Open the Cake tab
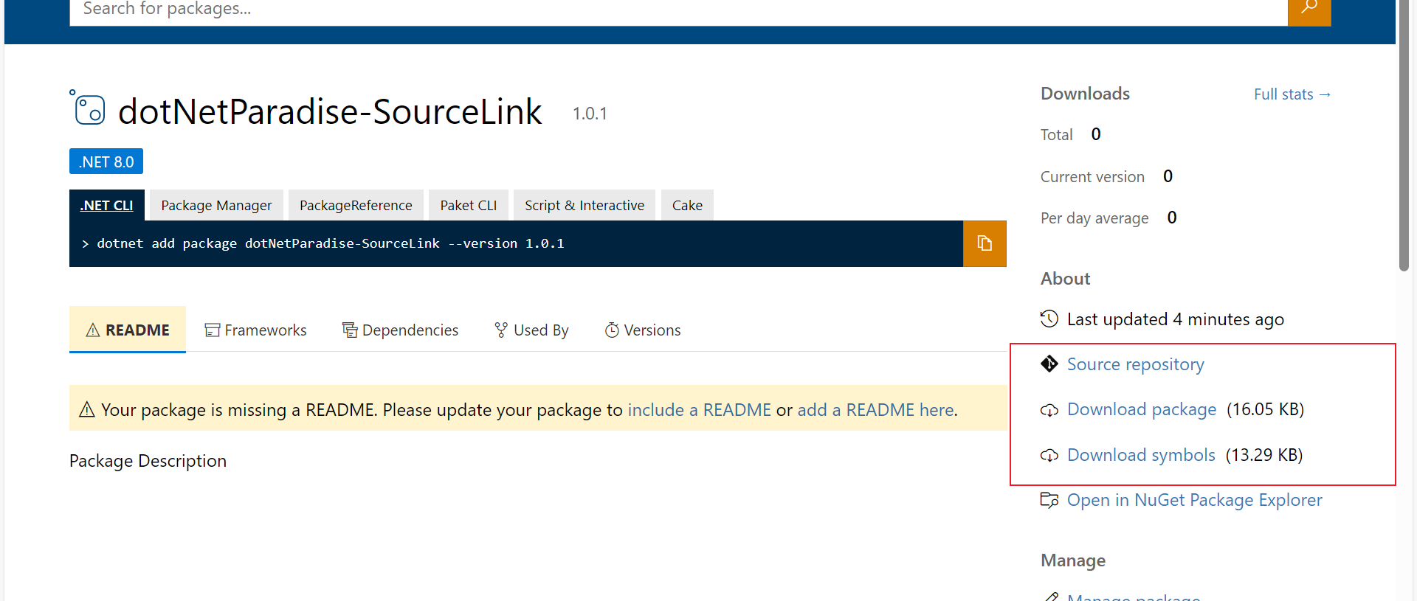The width and height of the screenshot is (1417, 601). point(687,205)
